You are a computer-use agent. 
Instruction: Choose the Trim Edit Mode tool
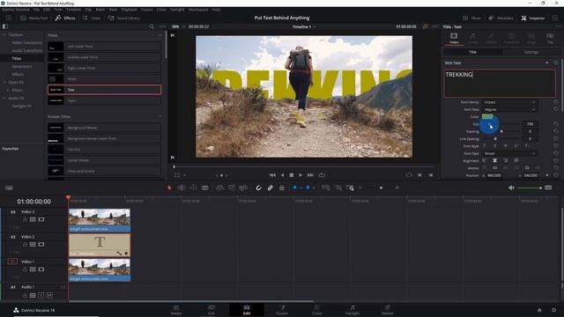182,188
